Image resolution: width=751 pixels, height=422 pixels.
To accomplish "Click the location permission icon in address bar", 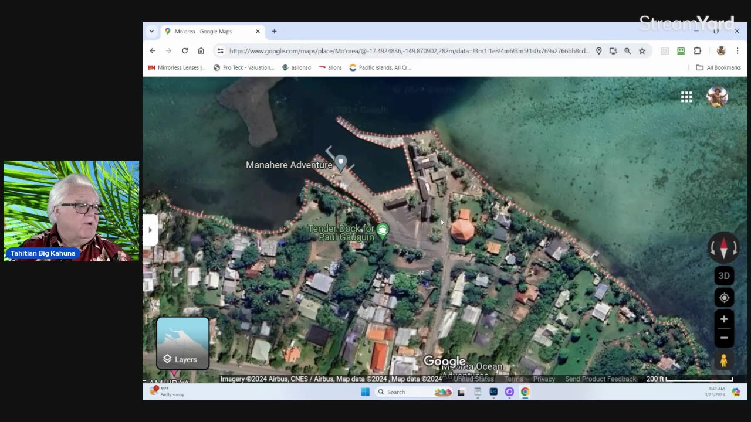I will [599, 51].
